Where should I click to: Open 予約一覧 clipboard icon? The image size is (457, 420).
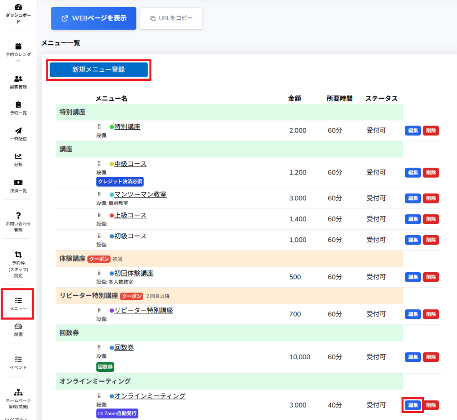pyautogui.click(x=18, y=105)
